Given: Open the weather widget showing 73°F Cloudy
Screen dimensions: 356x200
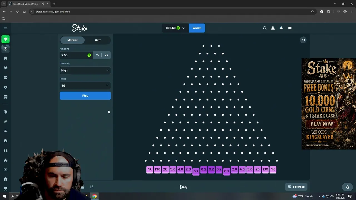Looking at the screenshot, I should pyautogui.click(x=303, y=196).
